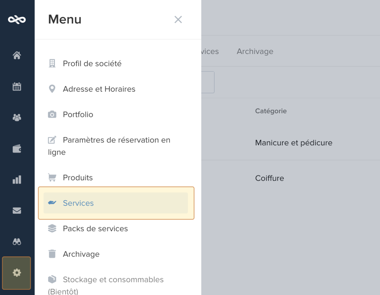Image resolution: width=380 pixels, height=295 pixels.
Task: Close the Menu panel
Action: click(x=178, y=20)
